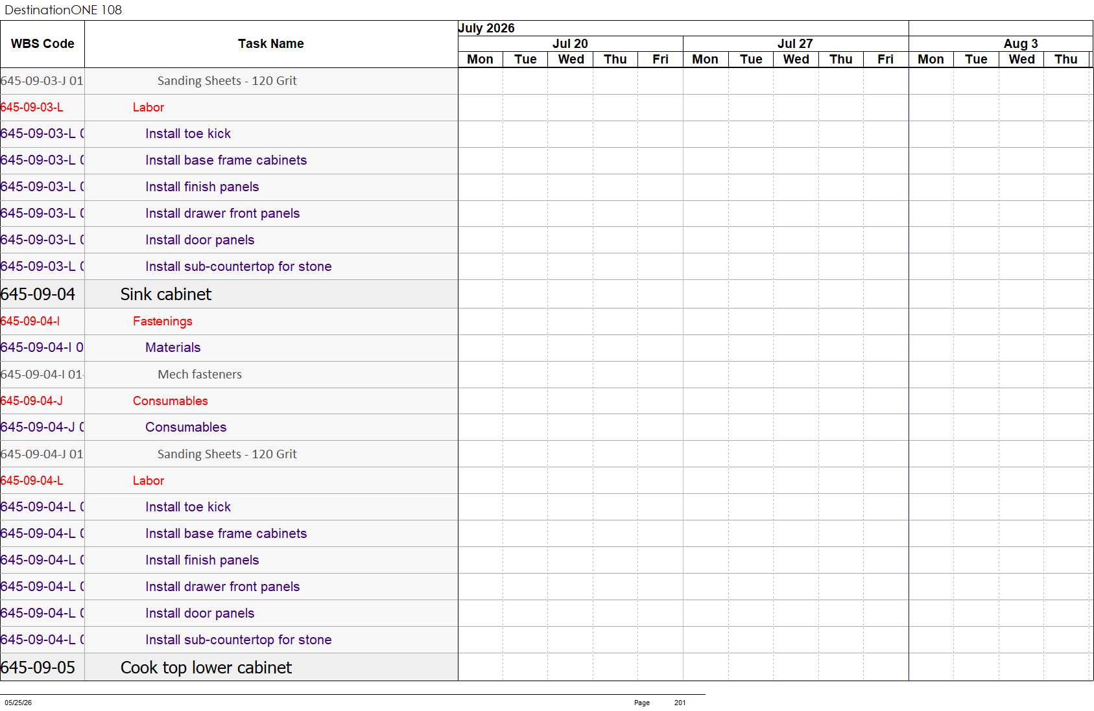Screen dimensions: 1094x711
Task: Select Install finish panels in the 645-09-04-L group
Action: pos(202,560)
